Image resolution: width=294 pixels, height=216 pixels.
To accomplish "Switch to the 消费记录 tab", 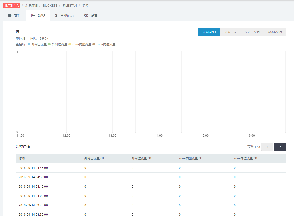I will 64,15.
